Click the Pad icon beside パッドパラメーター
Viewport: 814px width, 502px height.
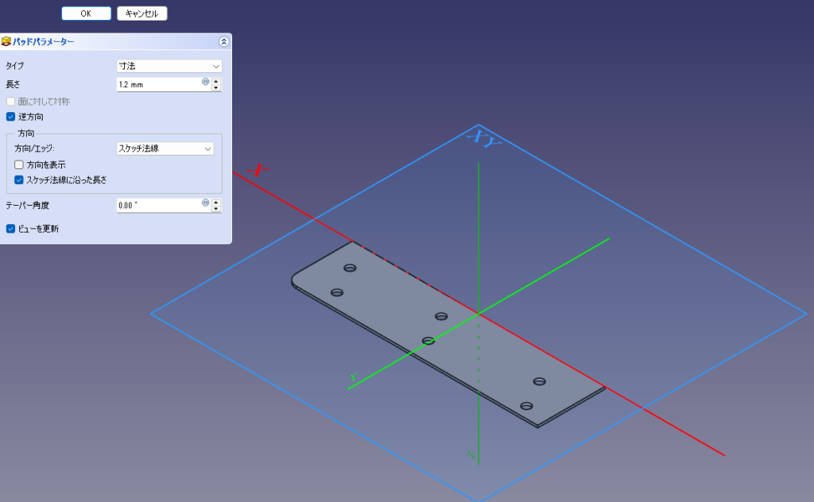point(6,41)
